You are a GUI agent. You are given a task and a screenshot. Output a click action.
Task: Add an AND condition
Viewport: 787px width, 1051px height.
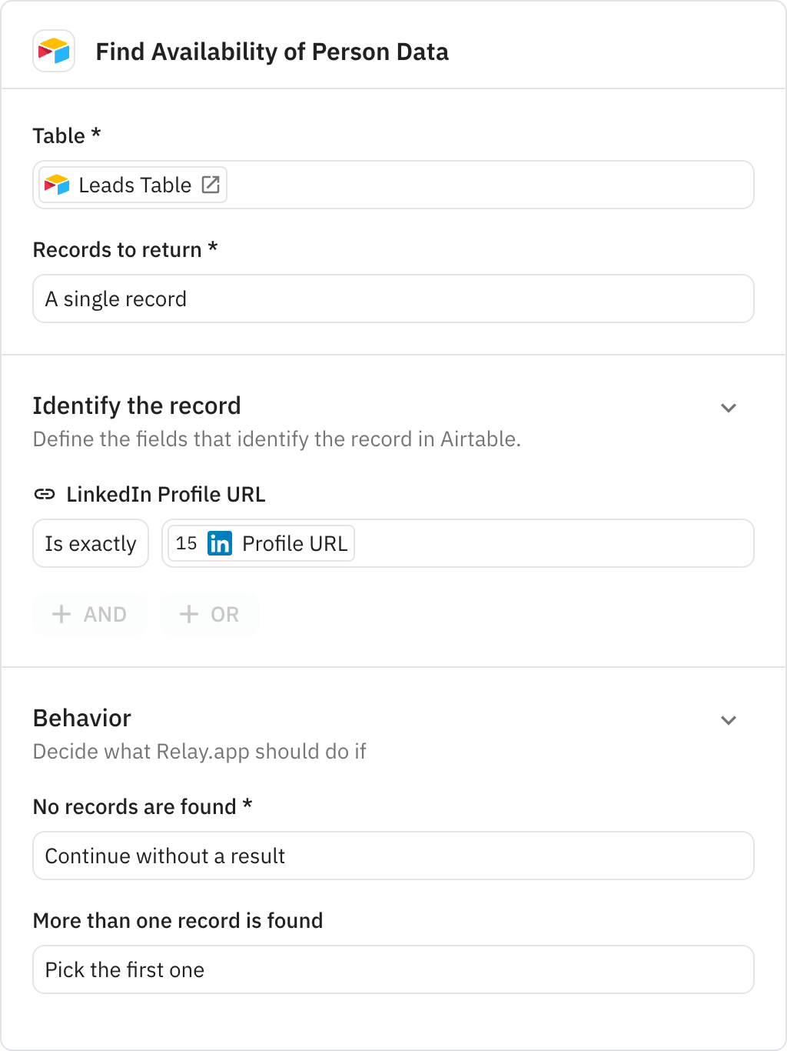pyautogui.click(x=89, y=614)
